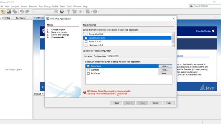Click the Debug Project toolbar icon
The width and height of the screenshot is (221, 124).
88,11
